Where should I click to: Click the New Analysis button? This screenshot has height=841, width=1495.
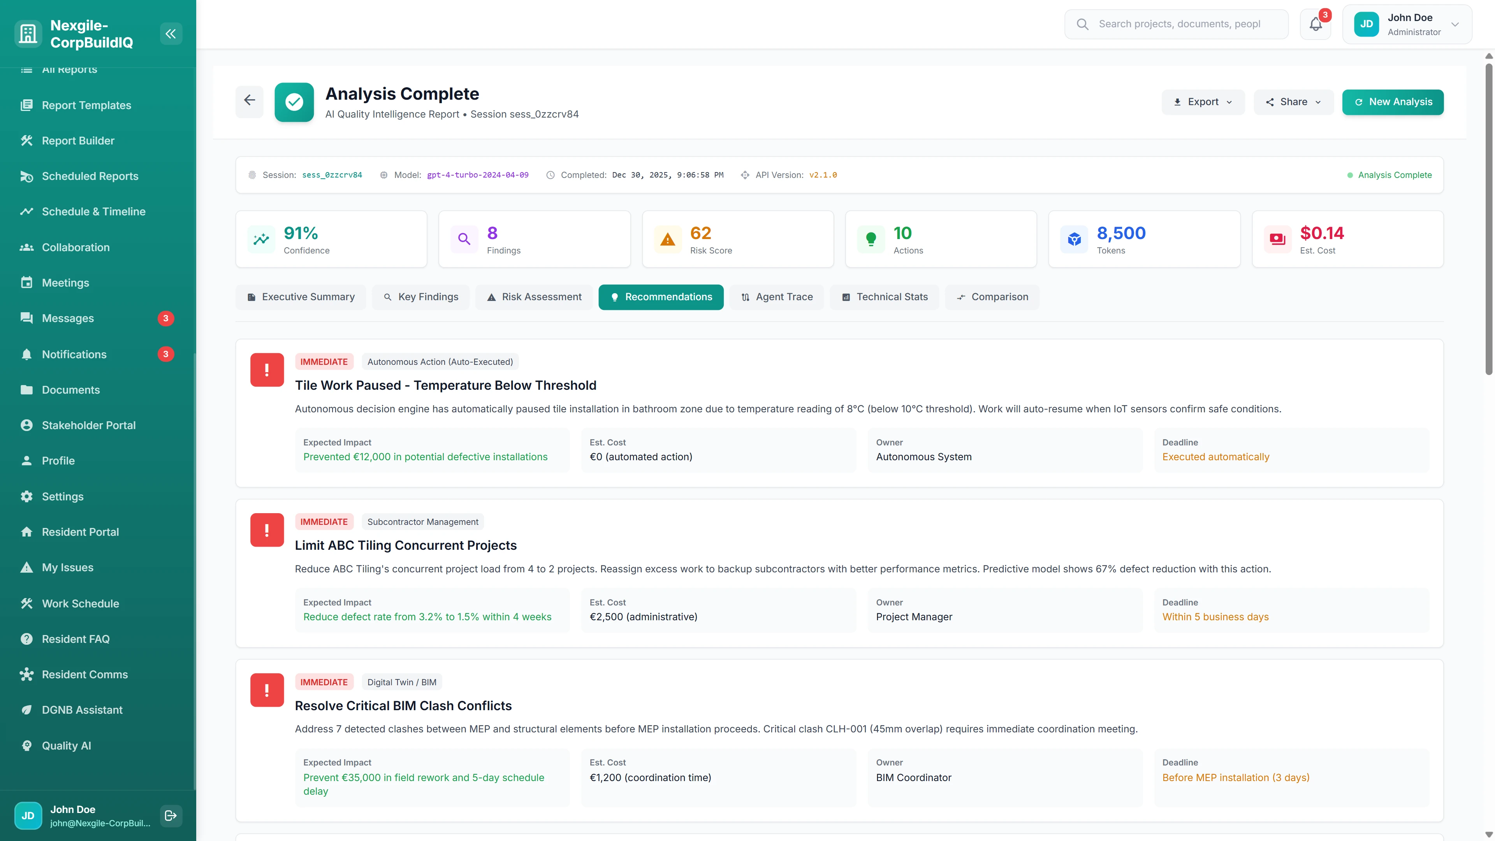[1392, 102]
